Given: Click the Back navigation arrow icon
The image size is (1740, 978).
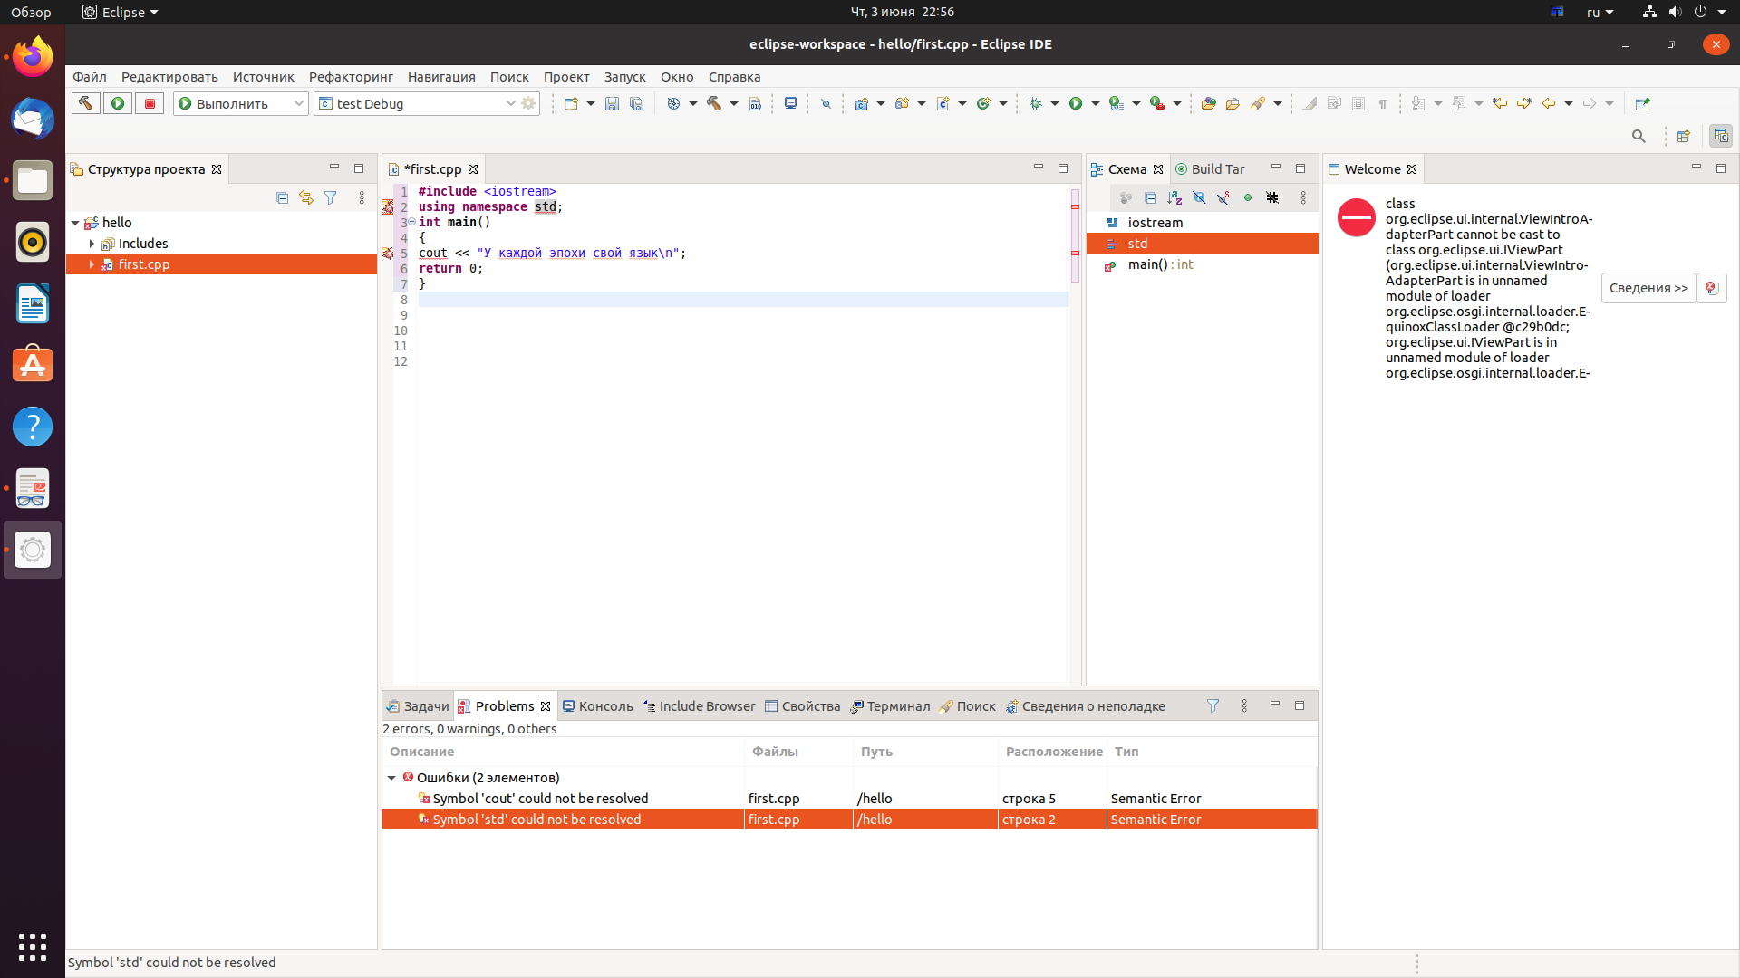Looking at the screenshot, I should pyautogui.click(x=1549, y=103).
